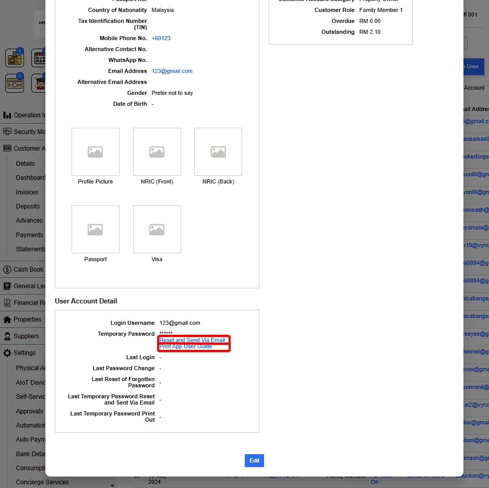489x488 pixels.
Task: Expand Settings menu
Action: (x=25, y=353)
